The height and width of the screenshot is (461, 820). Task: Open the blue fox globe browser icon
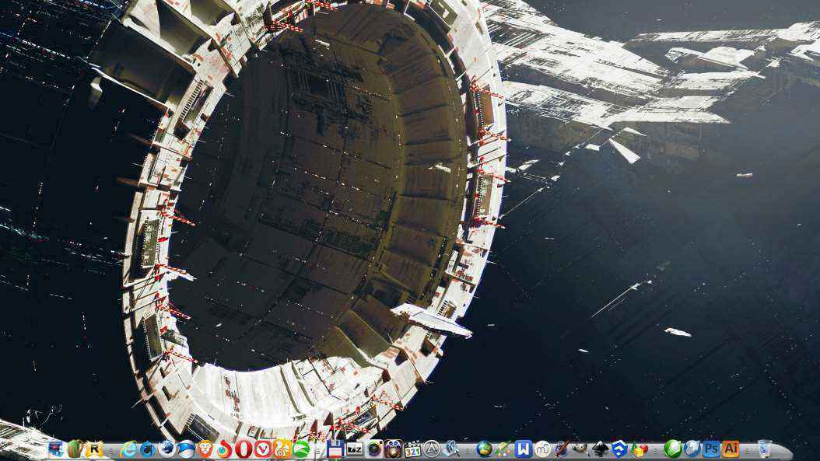point(166,449)
